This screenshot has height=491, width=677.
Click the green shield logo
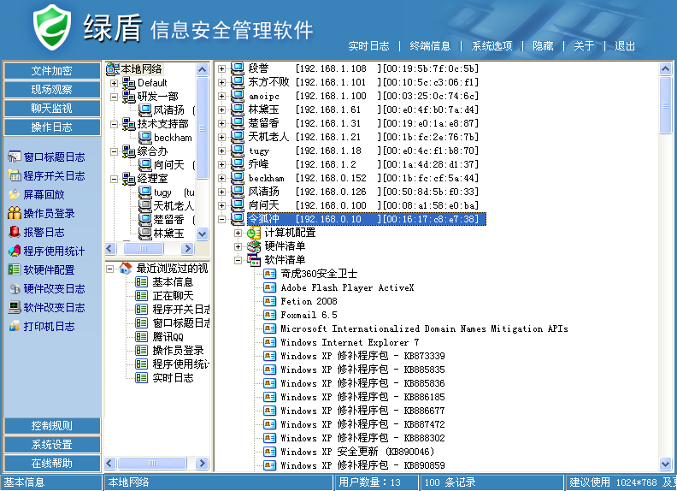(52, 27)
